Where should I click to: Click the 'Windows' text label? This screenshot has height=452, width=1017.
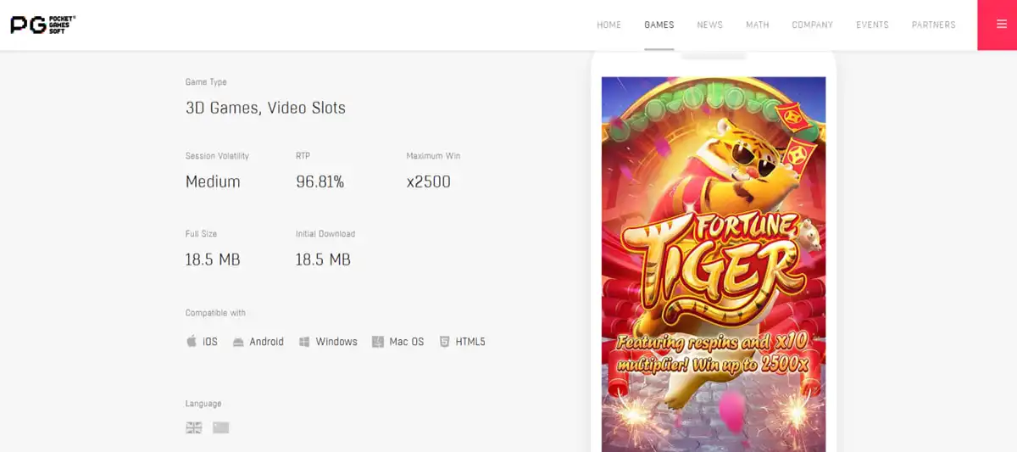coord(336,342)
